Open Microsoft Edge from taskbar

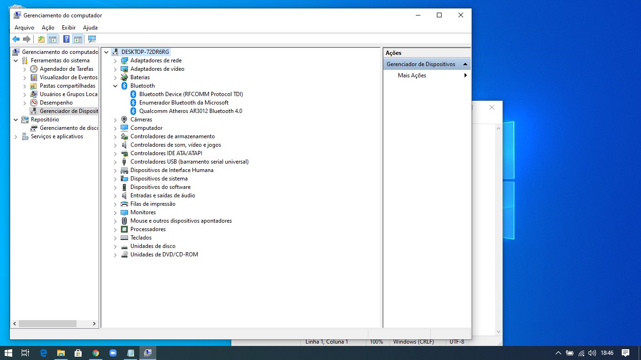click(x=44, y=353)
